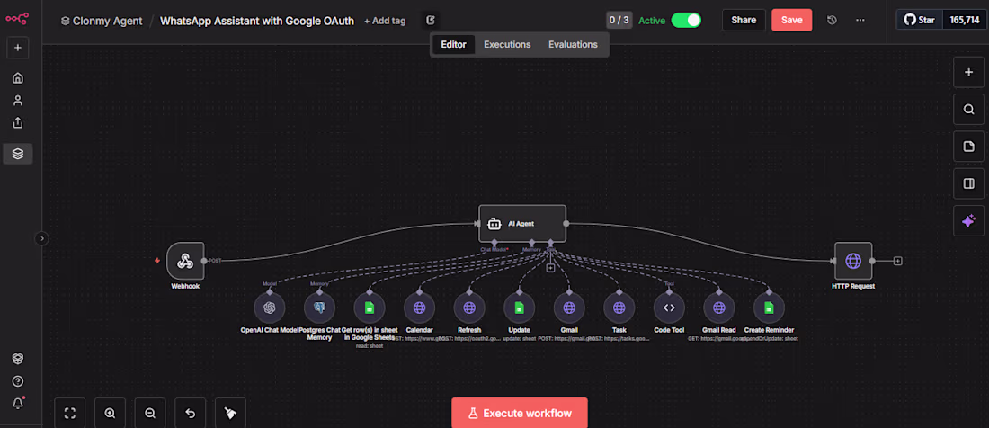
Task: Select the workflow title WhatsApp Assistant with Google OAuth
Action: [x=257, y=21]
